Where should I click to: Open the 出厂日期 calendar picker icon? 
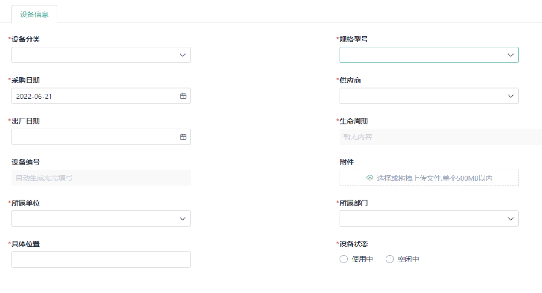coord(183,137)
